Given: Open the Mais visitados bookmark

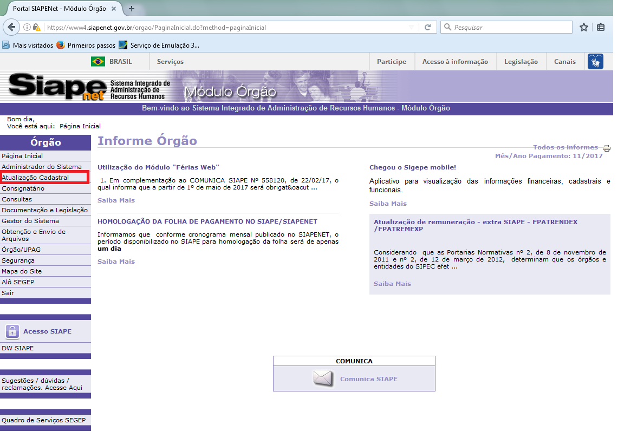Looking at the screenshot, I should point(28,45).
